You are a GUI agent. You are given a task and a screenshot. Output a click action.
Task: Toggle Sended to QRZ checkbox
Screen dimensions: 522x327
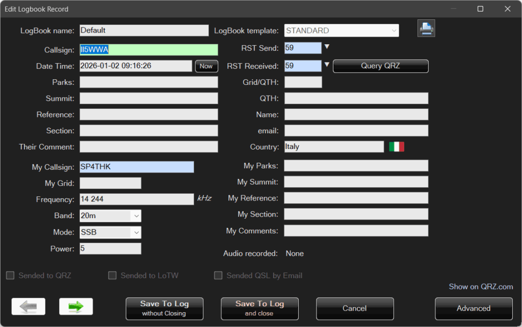pyautogui.click(x=10, y=276)
